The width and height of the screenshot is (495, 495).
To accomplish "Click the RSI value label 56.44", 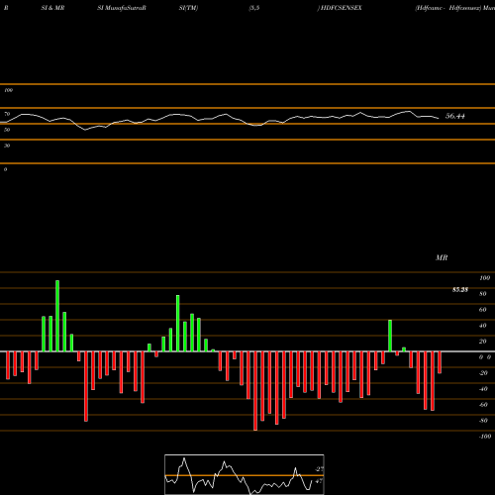I will [x=455, y=116].
